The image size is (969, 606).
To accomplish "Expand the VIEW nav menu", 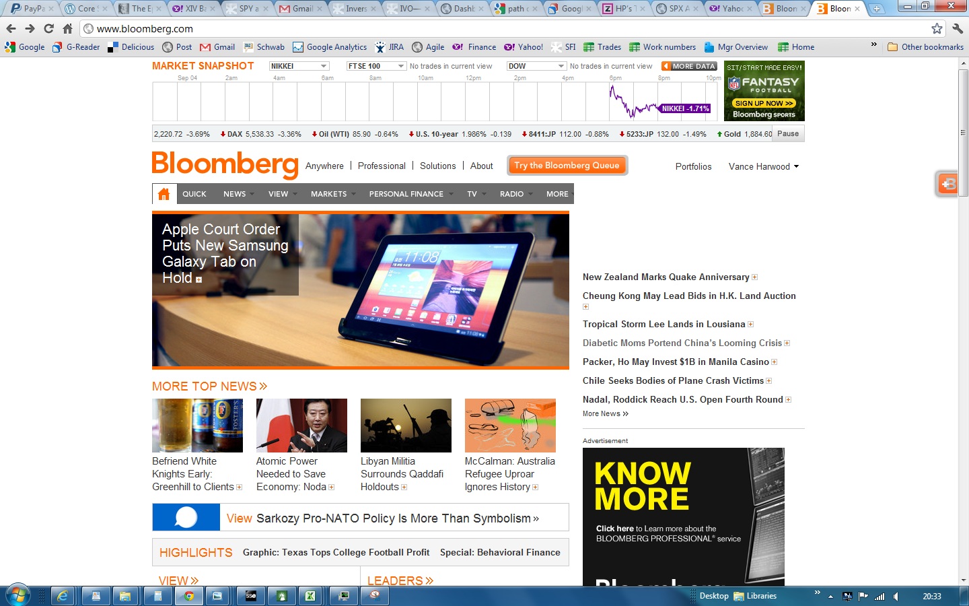I will 283,194.
